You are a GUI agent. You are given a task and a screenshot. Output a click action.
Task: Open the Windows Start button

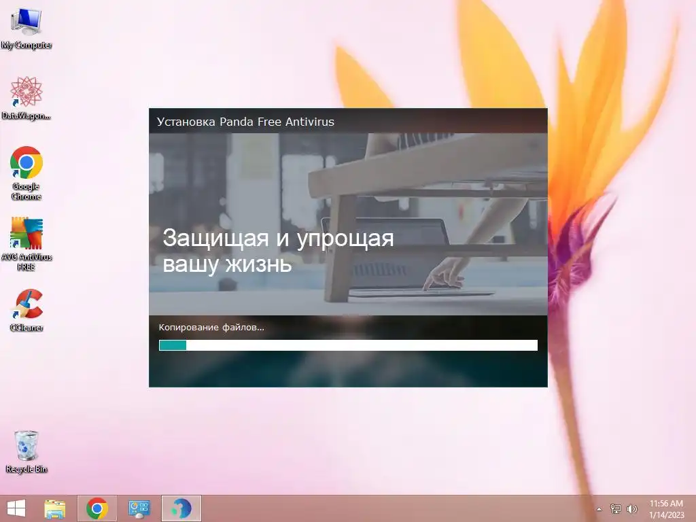(16, 508)
